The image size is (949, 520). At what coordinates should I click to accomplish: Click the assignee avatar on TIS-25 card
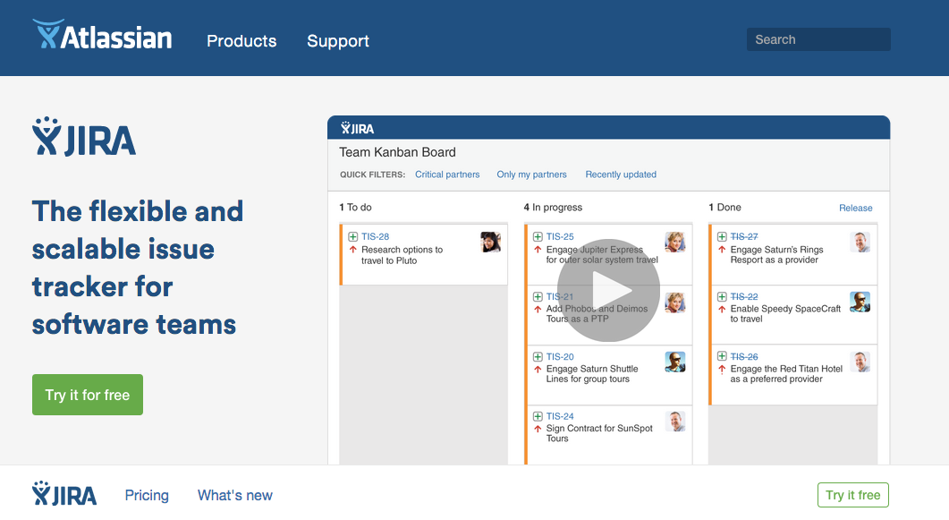pyautogui.click(x=674, y=243)
